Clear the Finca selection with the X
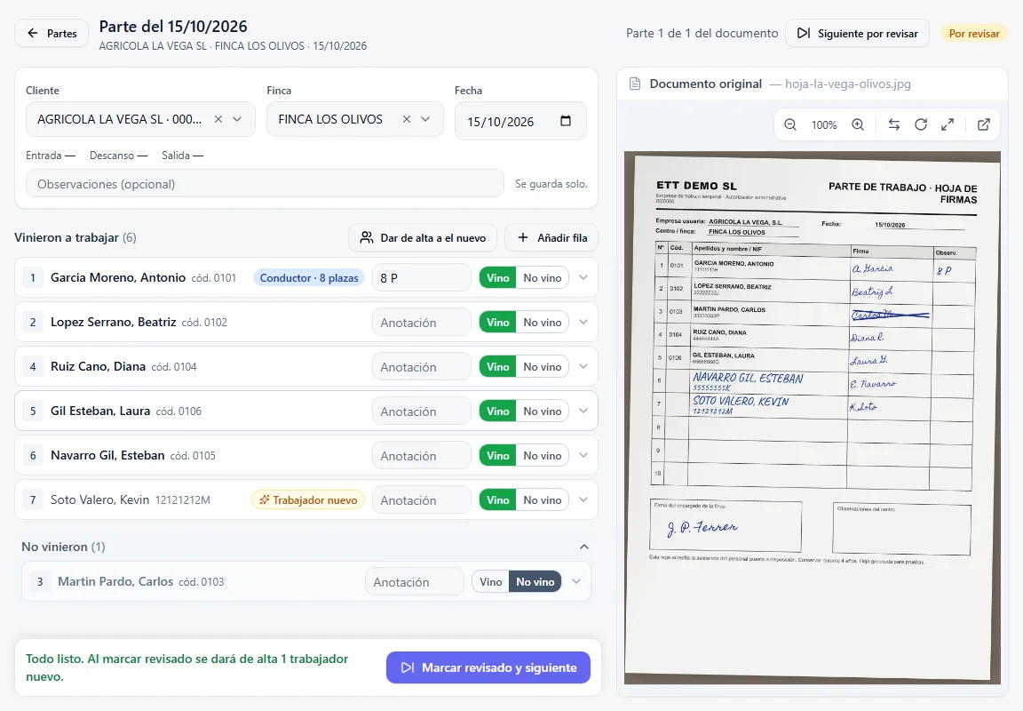 coord(407,119)
